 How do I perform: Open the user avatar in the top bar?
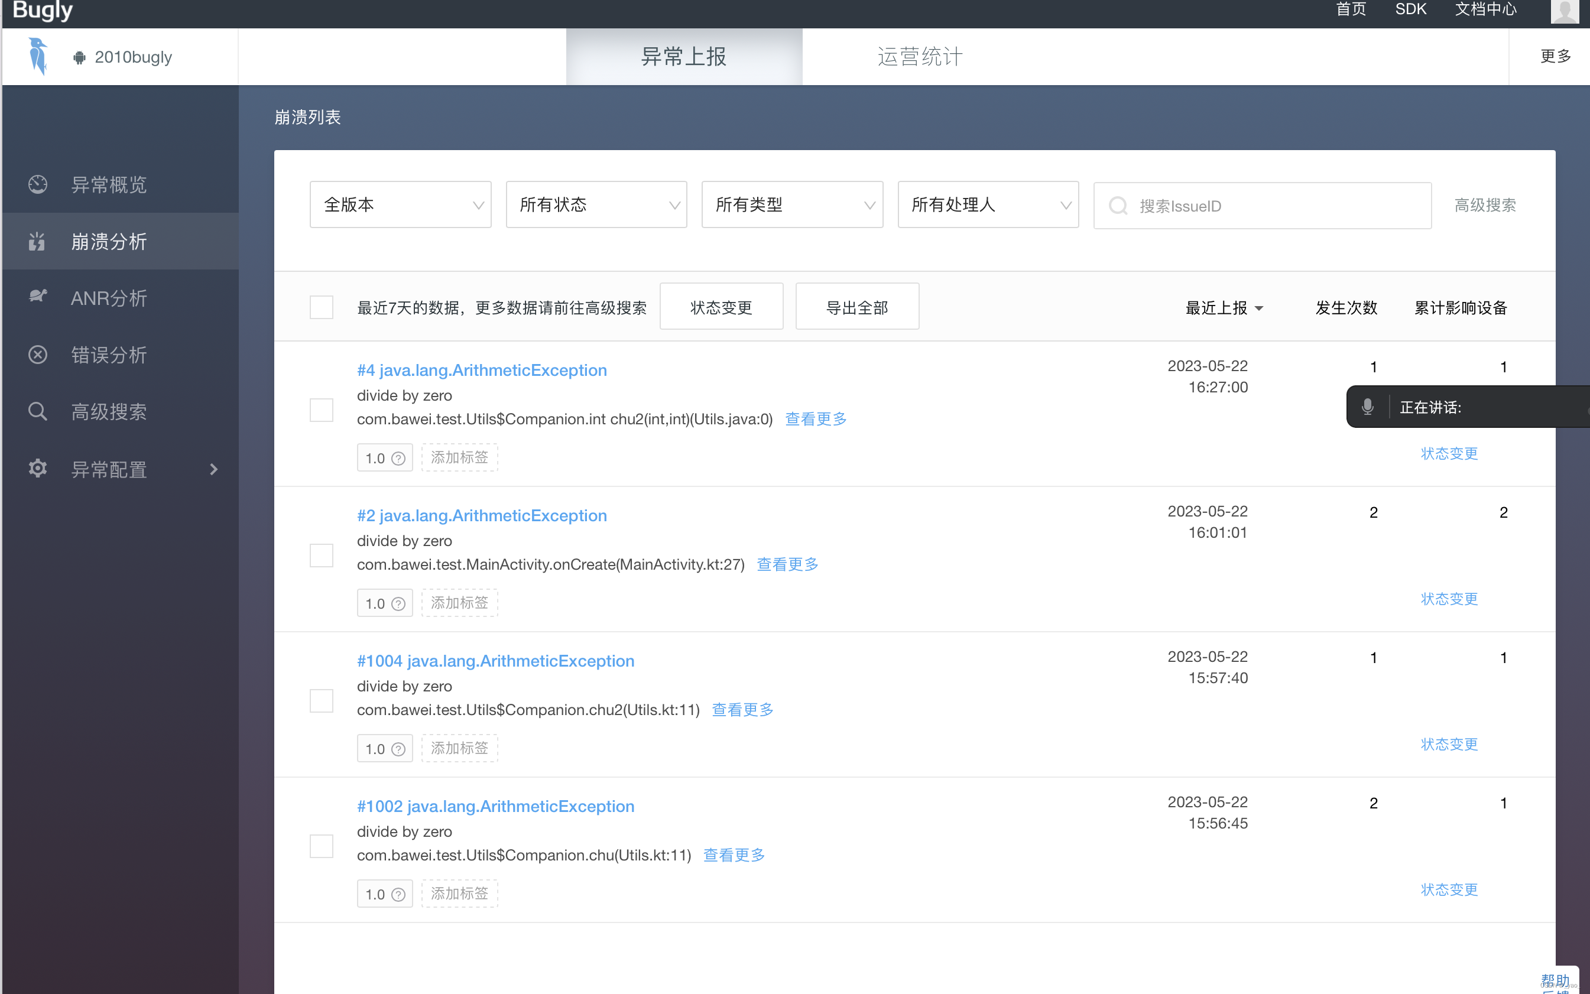click(x=1564, y=11)
